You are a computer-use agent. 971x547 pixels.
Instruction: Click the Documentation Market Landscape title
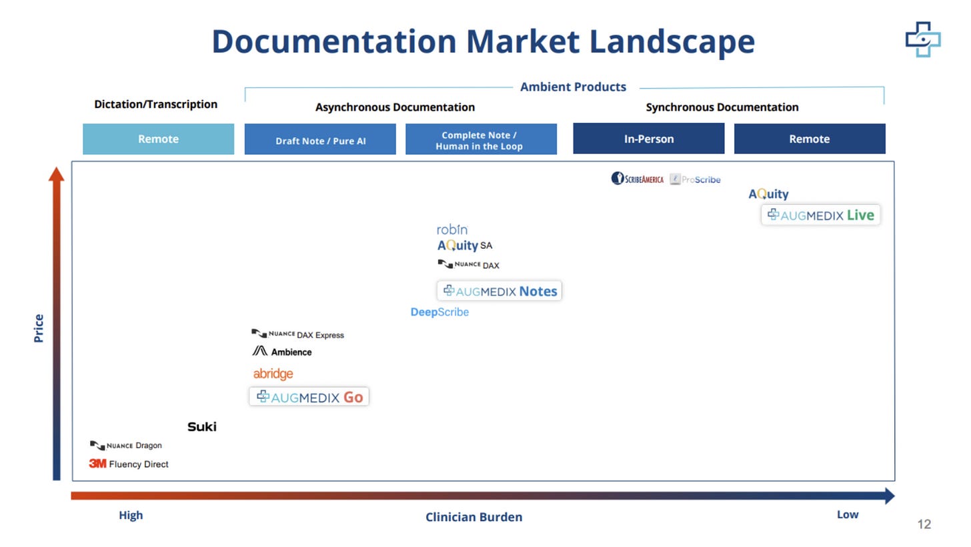point(483,41)
